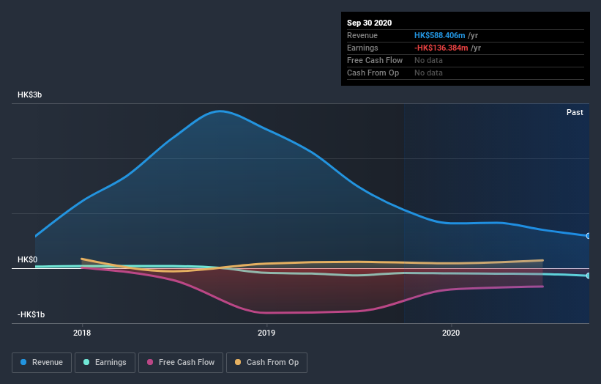
Task: Click the HK$3b y-axis label
Action: click(29, 95)
